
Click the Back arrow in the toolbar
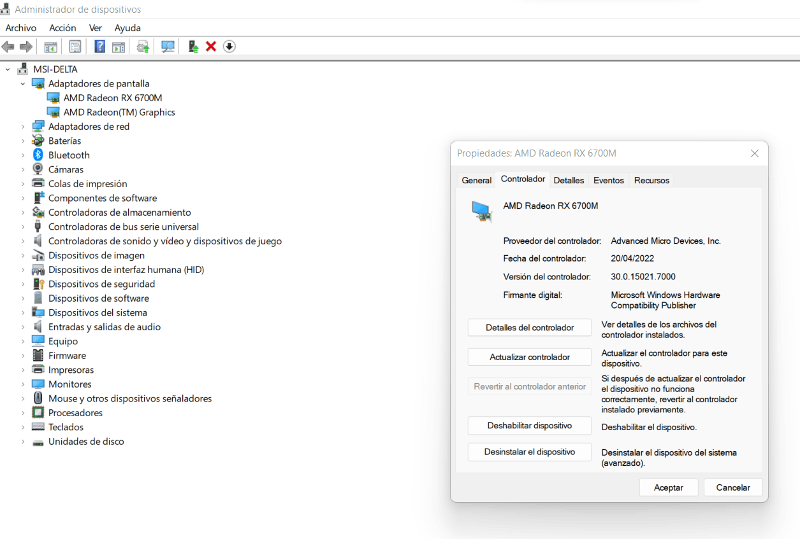click(8, 46)
